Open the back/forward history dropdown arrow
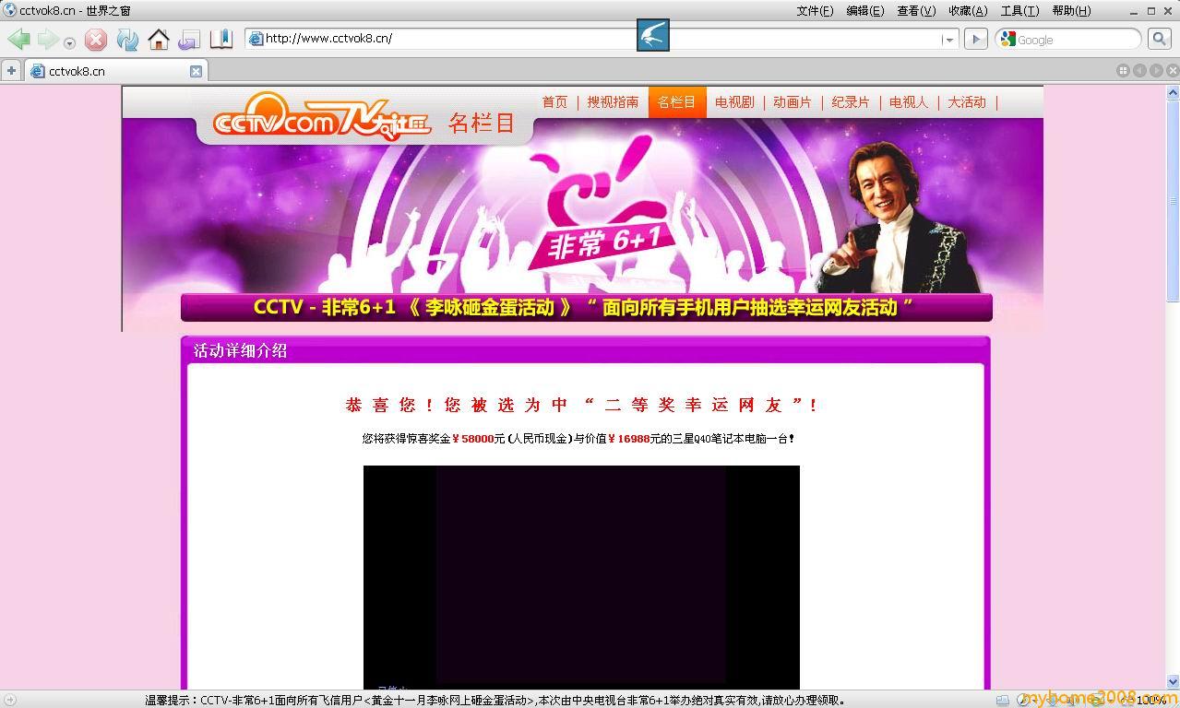This screenshot has width=1180, height=708. pos(69,42)
